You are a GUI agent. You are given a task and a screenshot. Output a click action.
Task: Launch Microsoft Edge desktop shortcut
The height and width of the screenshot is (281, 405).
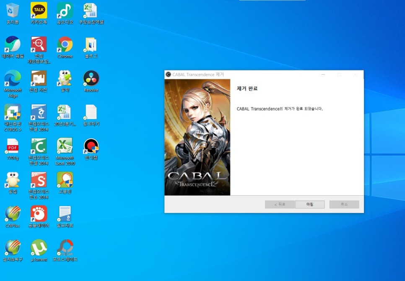tap(13, 84)
